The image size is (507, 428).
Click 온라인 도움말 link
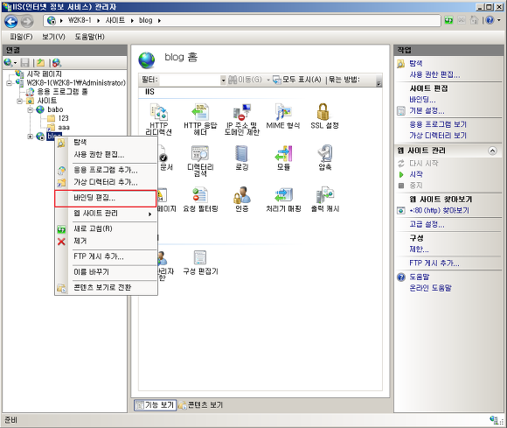tap(430, 288)
